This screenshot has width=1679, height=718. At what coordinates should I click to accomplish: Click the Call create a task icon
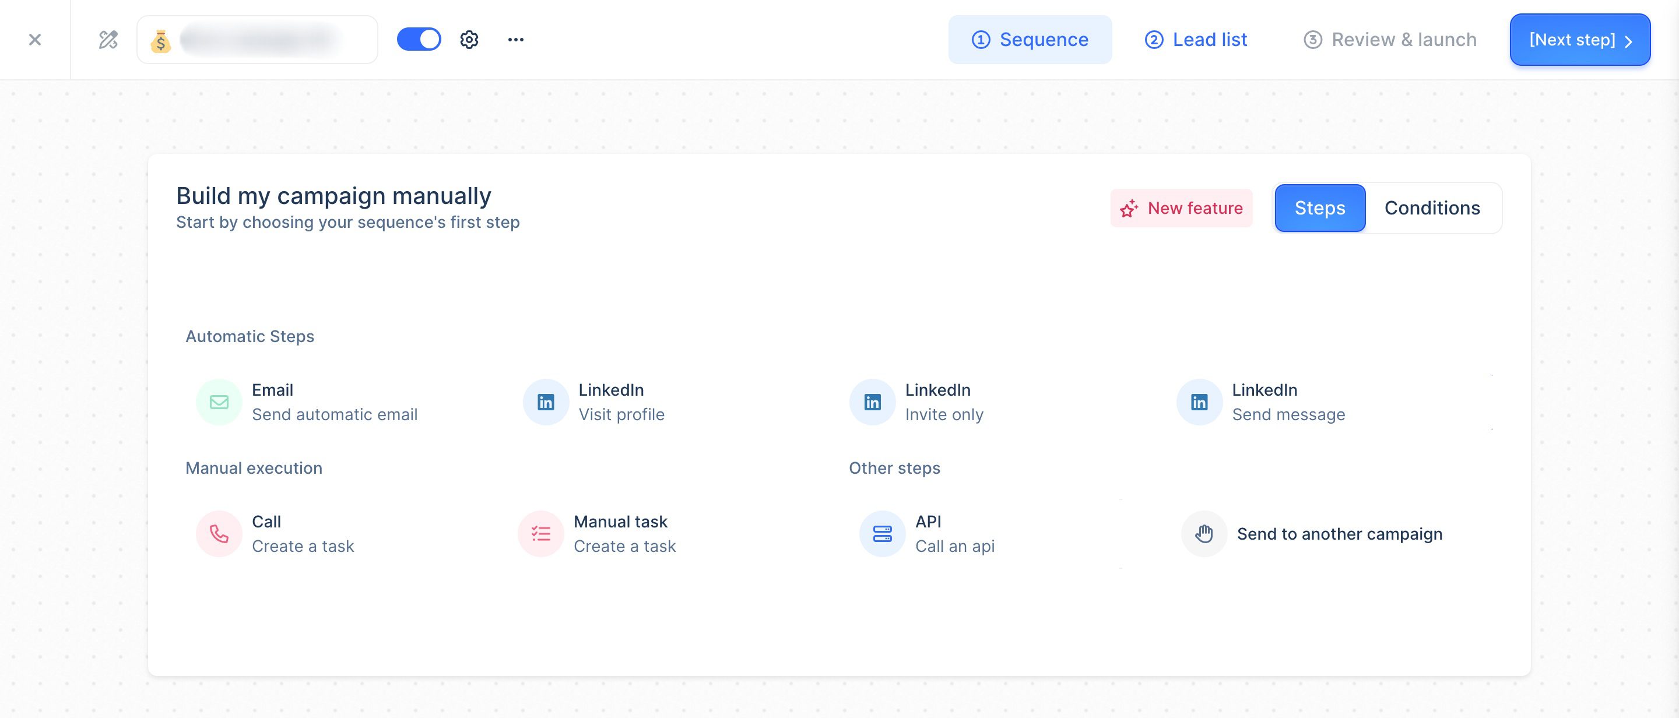point(219,533)
